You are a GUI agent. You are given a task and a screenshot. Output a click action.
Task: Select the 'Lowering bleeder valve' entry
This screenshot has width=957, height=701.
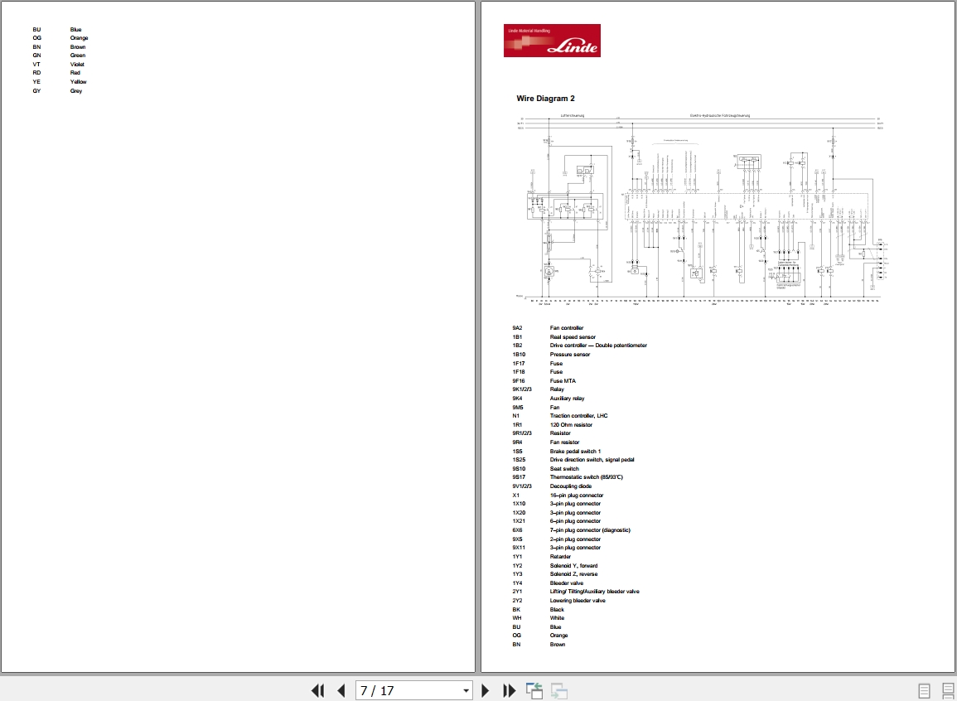point(578,601)
